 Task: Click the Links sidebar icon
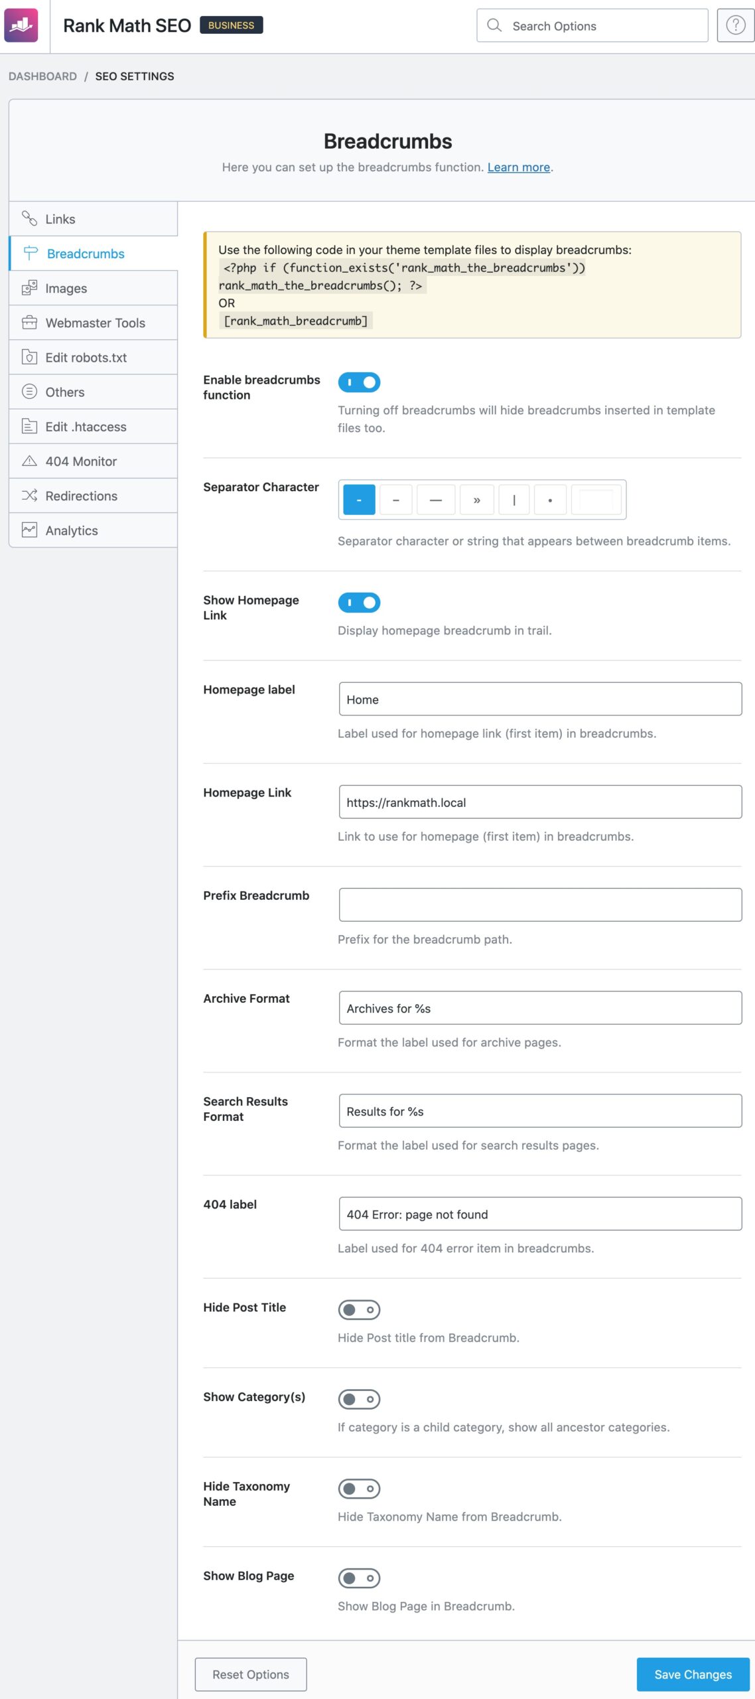click(29, 218)
